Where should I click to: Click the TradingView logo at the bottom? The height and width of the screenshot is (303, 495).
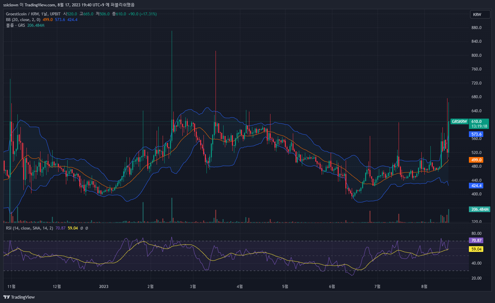(x=19, y=297)
